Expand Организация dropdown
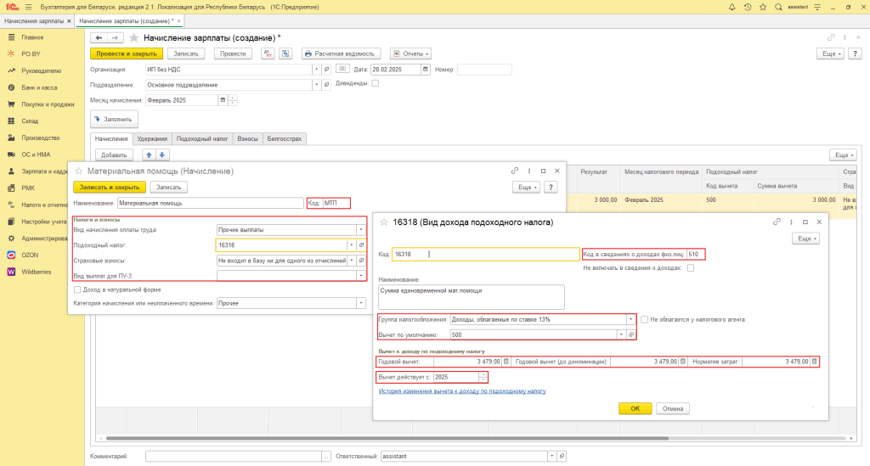Image resolution: width=870 pixels, height=466 pixels. [x=316, y=70]
